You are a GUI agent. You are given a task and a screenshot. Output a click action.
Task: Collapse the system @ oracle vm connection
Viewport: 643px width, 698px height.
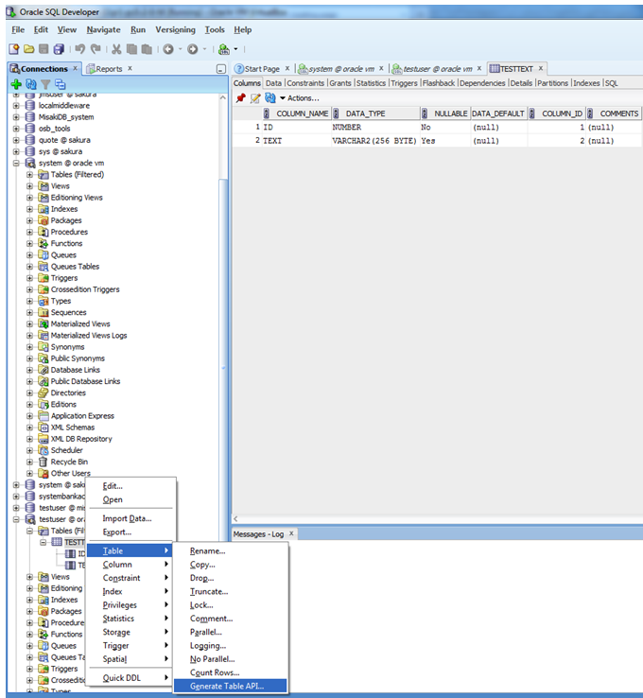[16, 164]
